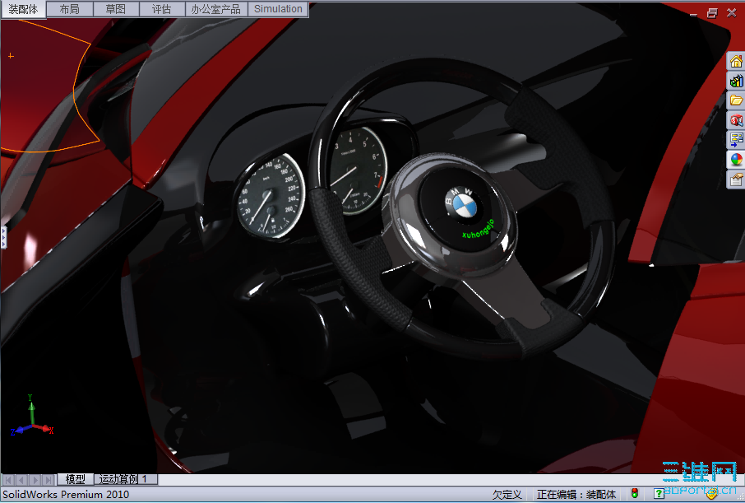Select the 模型 bottom tab
This screenshot has width=745, height=503.
click(75, 479)
